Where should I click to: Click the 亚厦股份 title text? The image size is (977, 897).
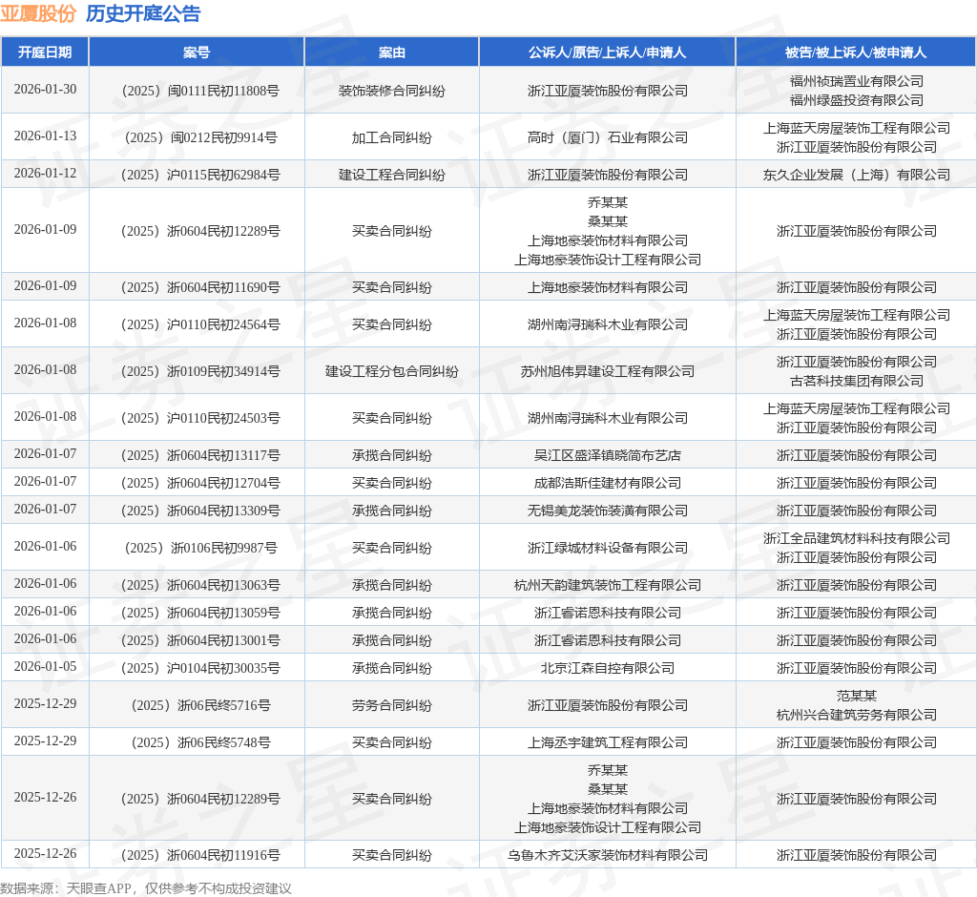click(x=38, y=13)
